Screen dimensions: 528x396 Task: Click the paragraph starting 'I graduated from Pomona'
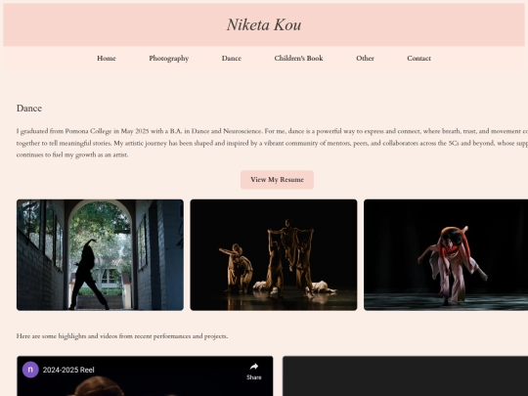(272, 143)
